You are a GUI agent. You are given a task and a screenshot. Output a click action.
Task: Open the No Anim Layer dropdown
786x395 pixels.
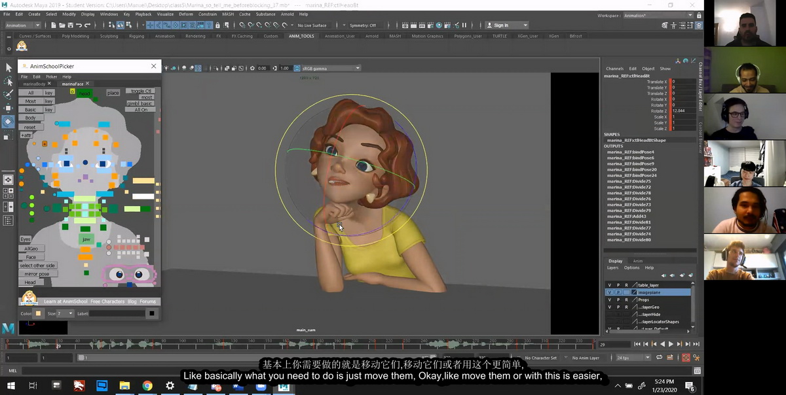click(x=587, y=358)
